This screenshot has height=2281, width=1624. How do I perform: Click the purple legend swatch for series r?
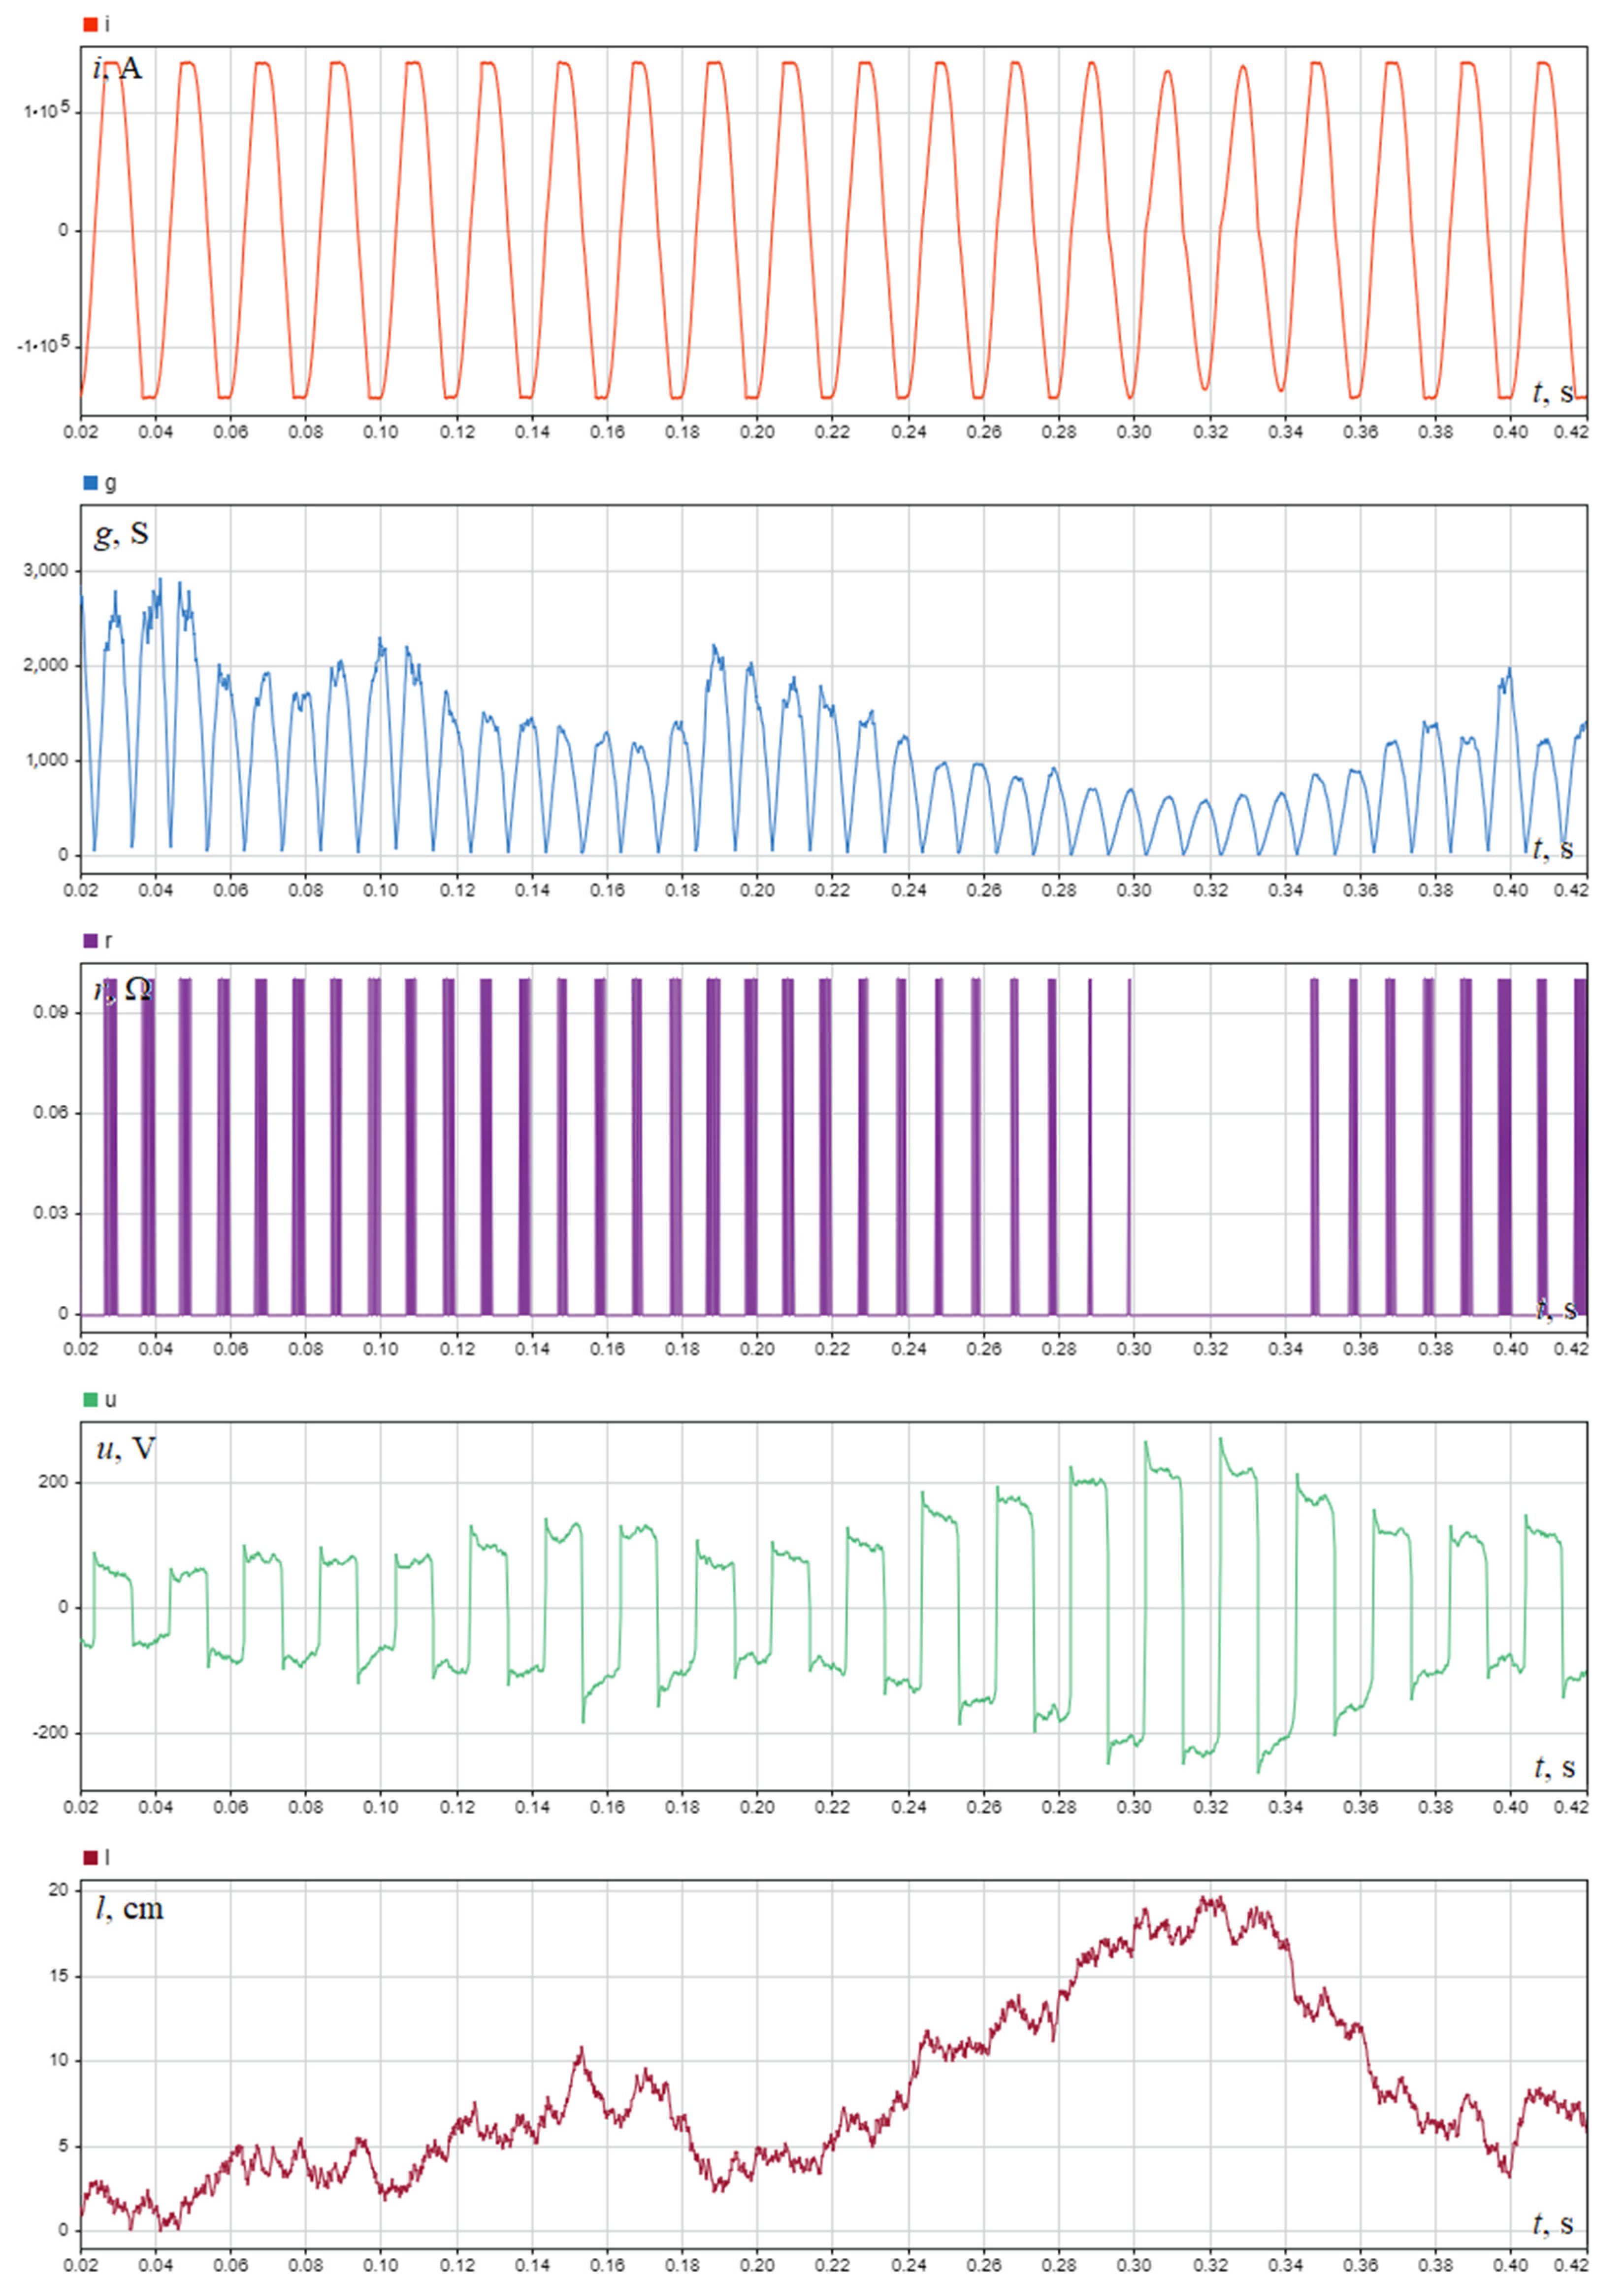(91, 941)
